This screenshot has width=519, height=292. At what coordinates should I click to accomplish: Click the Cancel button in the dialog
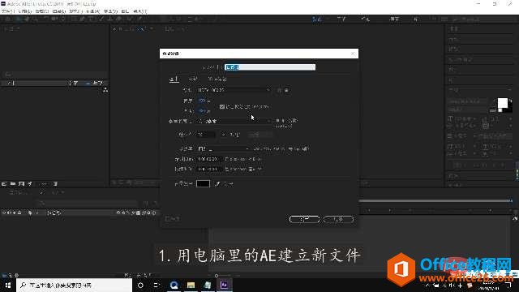point(338,219)
